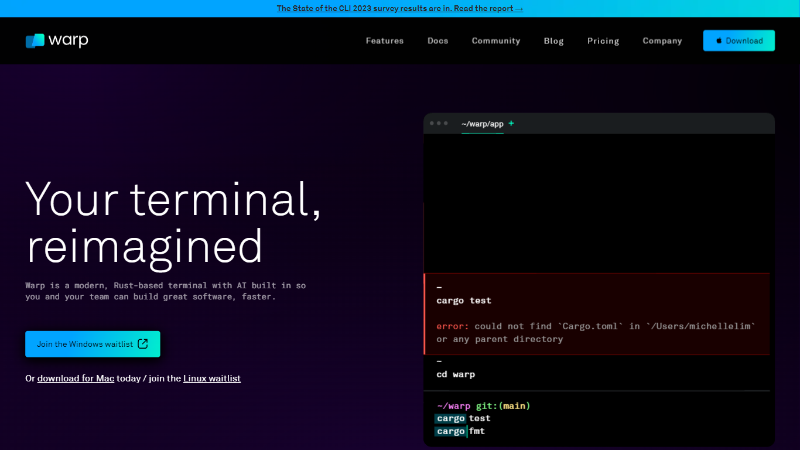Open the Pricing page
Screen dimensions: 800x450
point(603,41)
